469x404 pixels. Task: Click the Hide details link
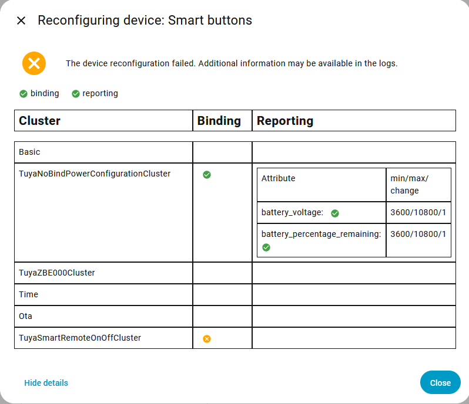pyautogui.click(x=46, y=383)
